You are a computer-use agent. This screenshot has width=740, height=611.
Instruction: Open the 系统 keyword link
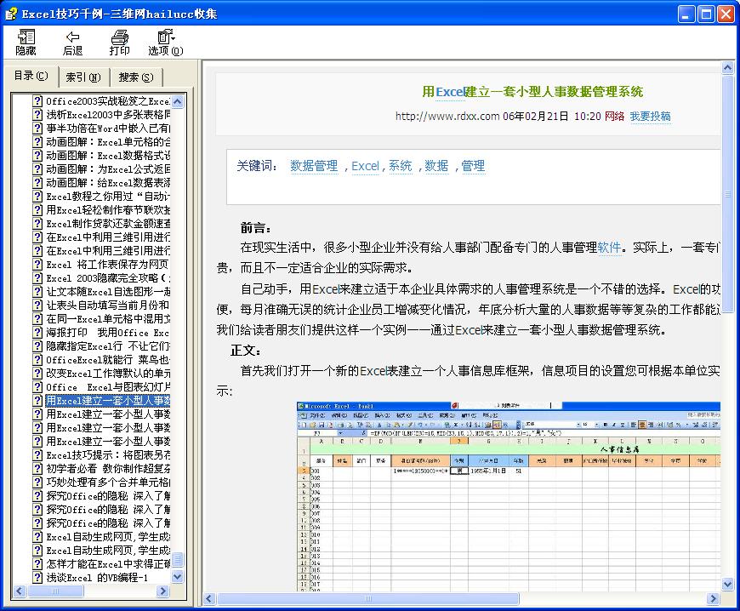[x=401, y=166]
